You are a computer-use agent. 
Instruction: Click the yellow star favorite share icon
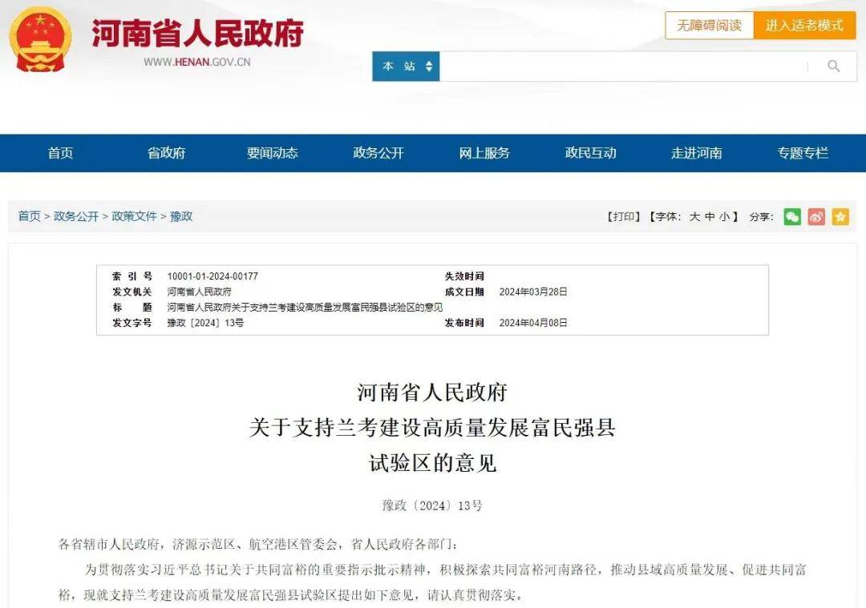point(840,217)
